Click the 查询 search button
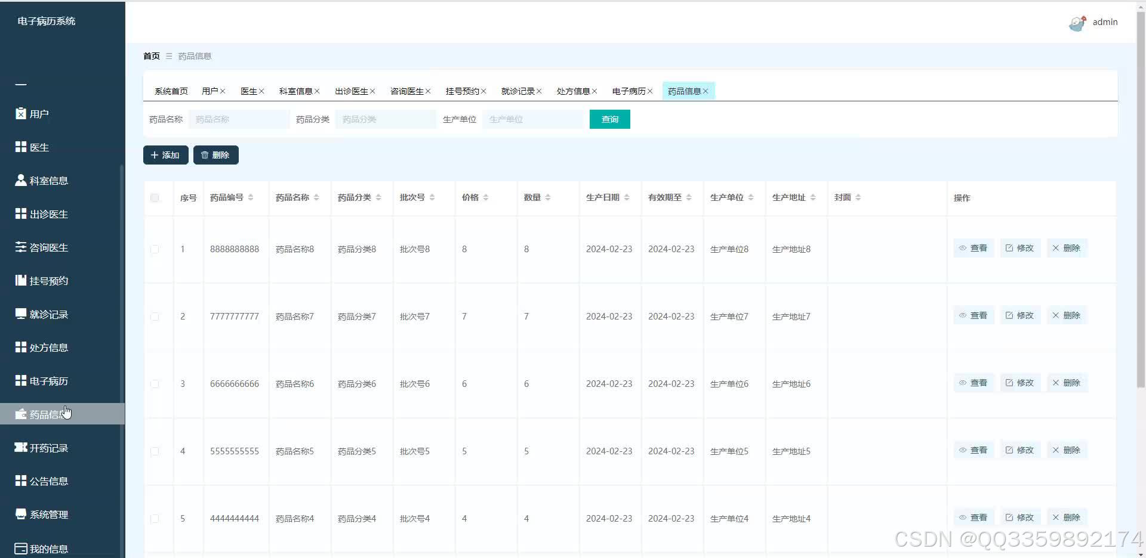 click(x=610, y=119)
